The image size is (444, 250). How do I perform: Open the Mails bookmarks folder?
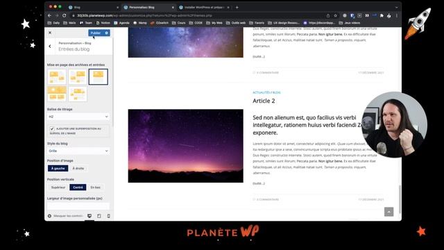[69, 23]
